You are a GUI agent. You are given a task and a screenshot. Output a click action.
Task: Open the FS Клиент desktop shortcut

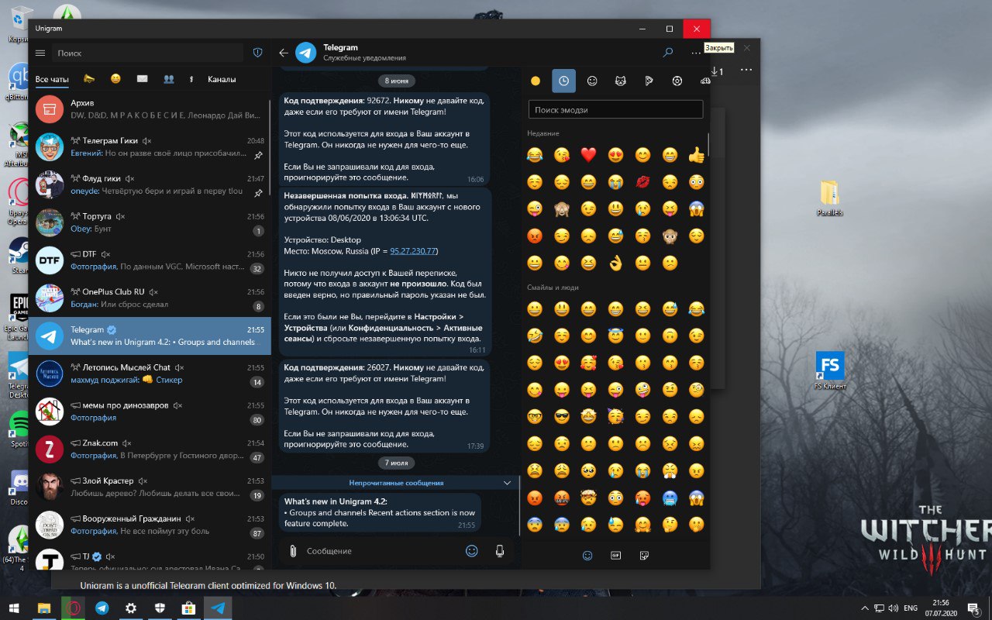click(830, 370)
